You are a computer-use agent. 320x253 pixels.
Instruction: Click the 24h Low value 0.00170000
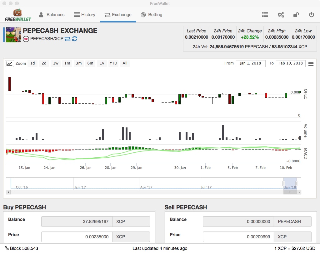(x=303, y=37)
